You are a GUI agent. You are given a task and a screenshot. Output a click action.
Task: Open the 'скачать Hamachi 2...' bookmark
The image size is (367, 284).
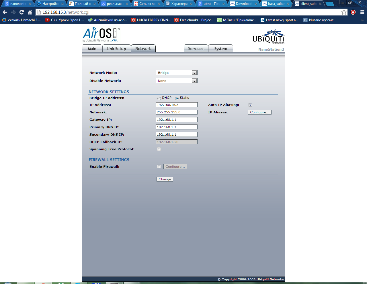[x=22, y=20]
